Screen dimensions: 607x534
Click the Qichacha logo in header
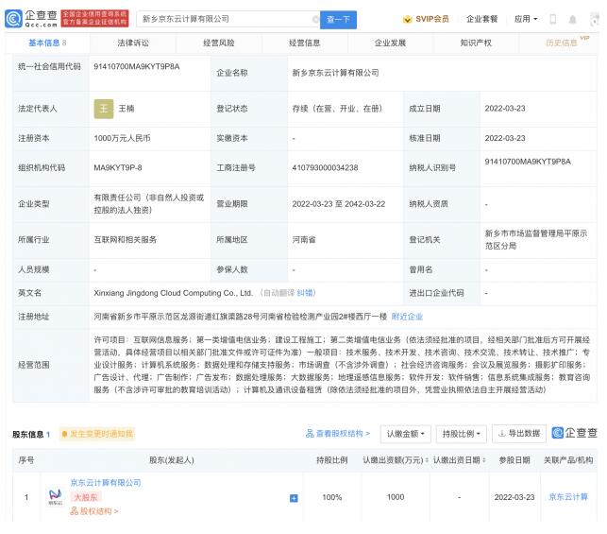coord(31,18)
